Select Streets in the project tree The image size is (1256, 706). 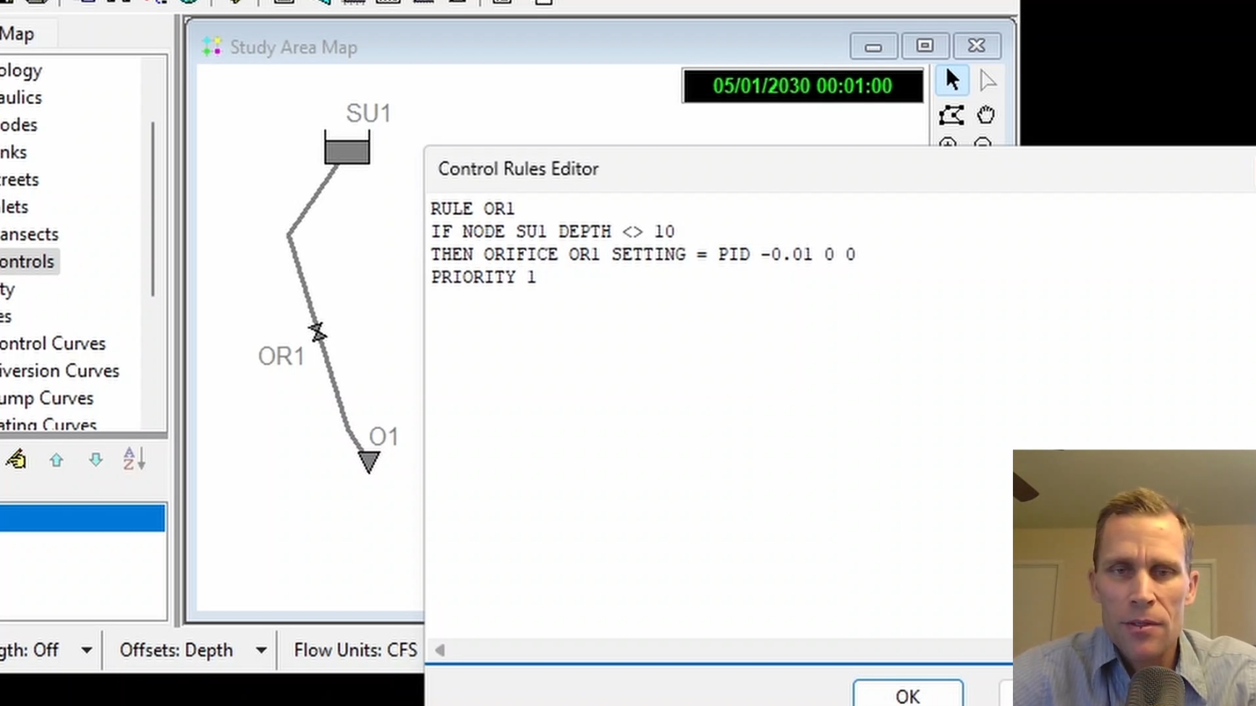point(20,180)
